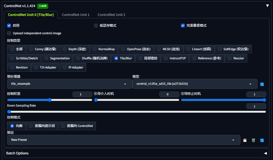This screenshot has width=273, height=160.
Task: Choose Shuffle (随机洗牌) control type
Action: click(x=92, y=58)
